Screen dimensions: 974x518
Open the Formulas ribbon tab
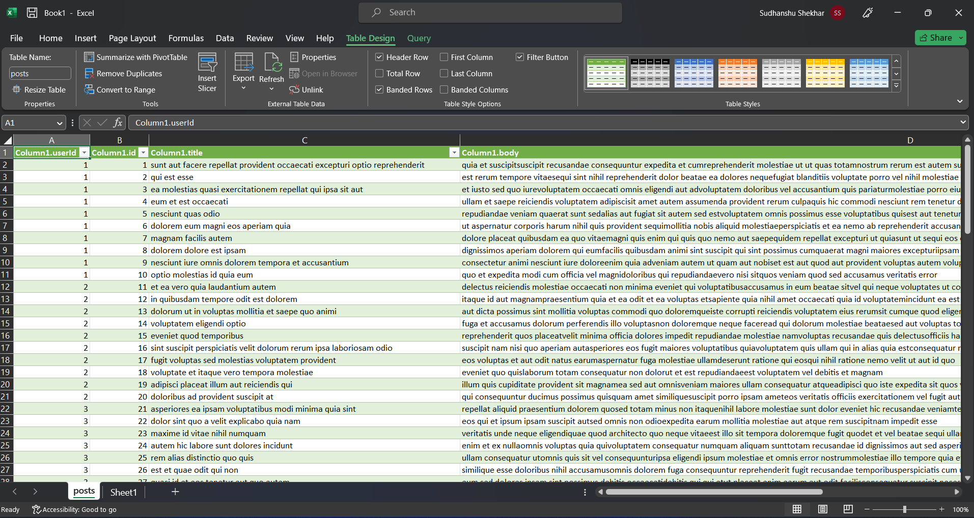click(186, 38)
